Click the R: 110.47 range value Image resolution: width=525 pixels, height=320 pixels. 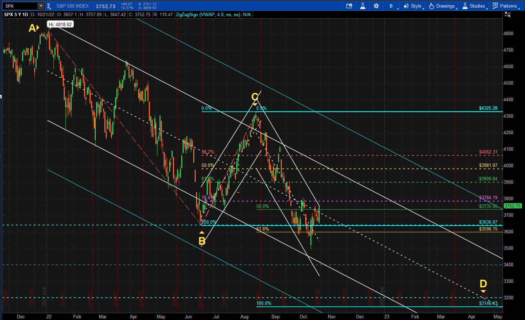coord(163,14)
